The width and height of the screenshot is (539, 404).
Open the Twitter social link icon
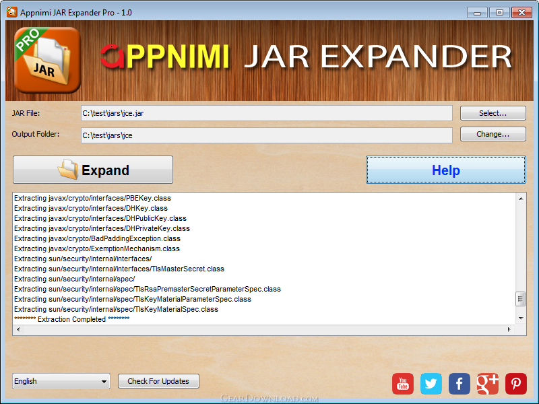tap(431, 384)
